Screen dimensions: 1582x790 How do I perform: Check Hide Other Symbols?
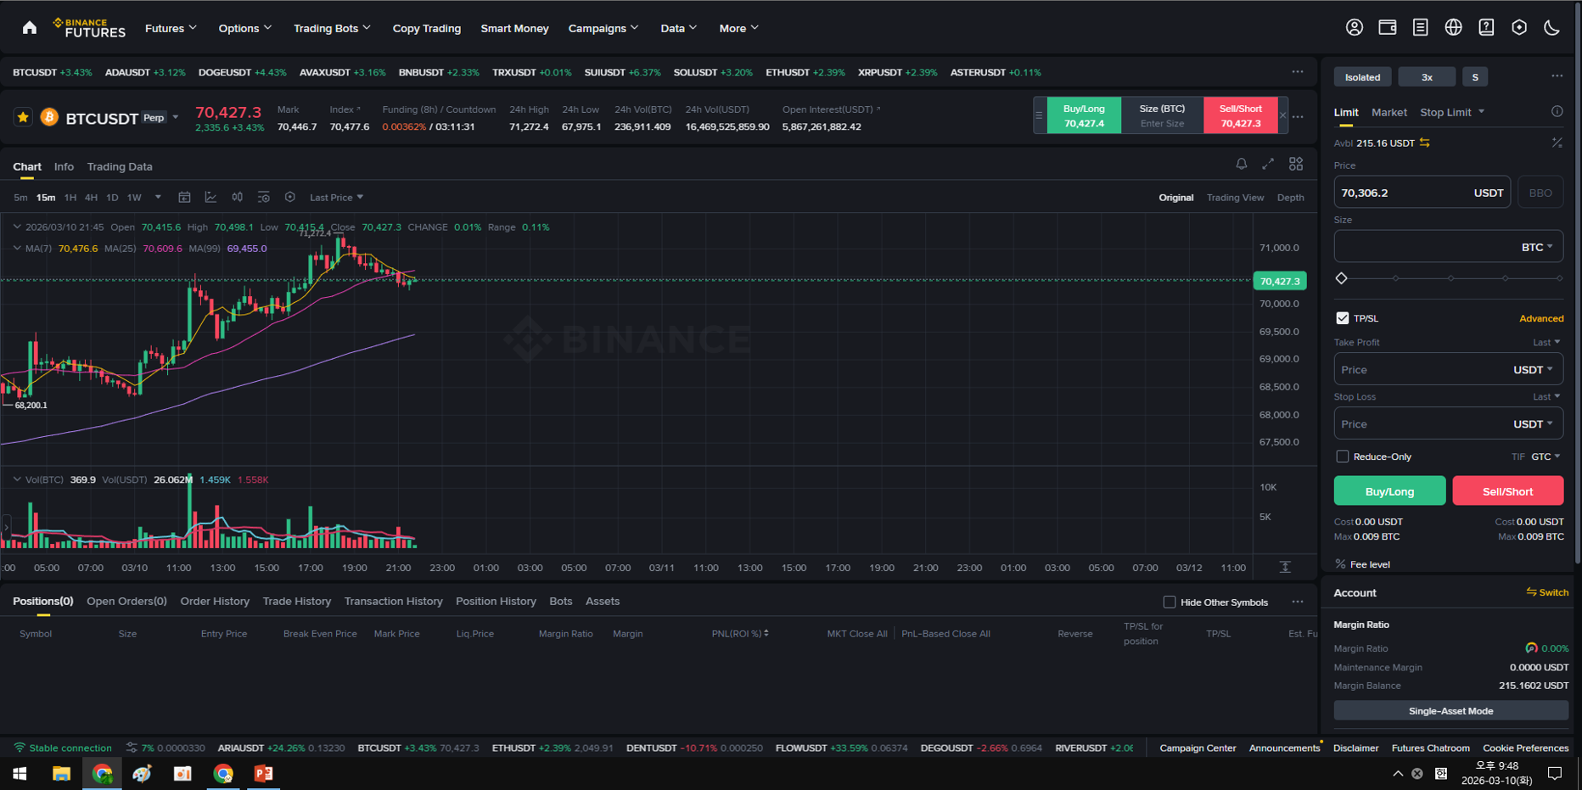pyautogui.click(x=1170, y=602)
